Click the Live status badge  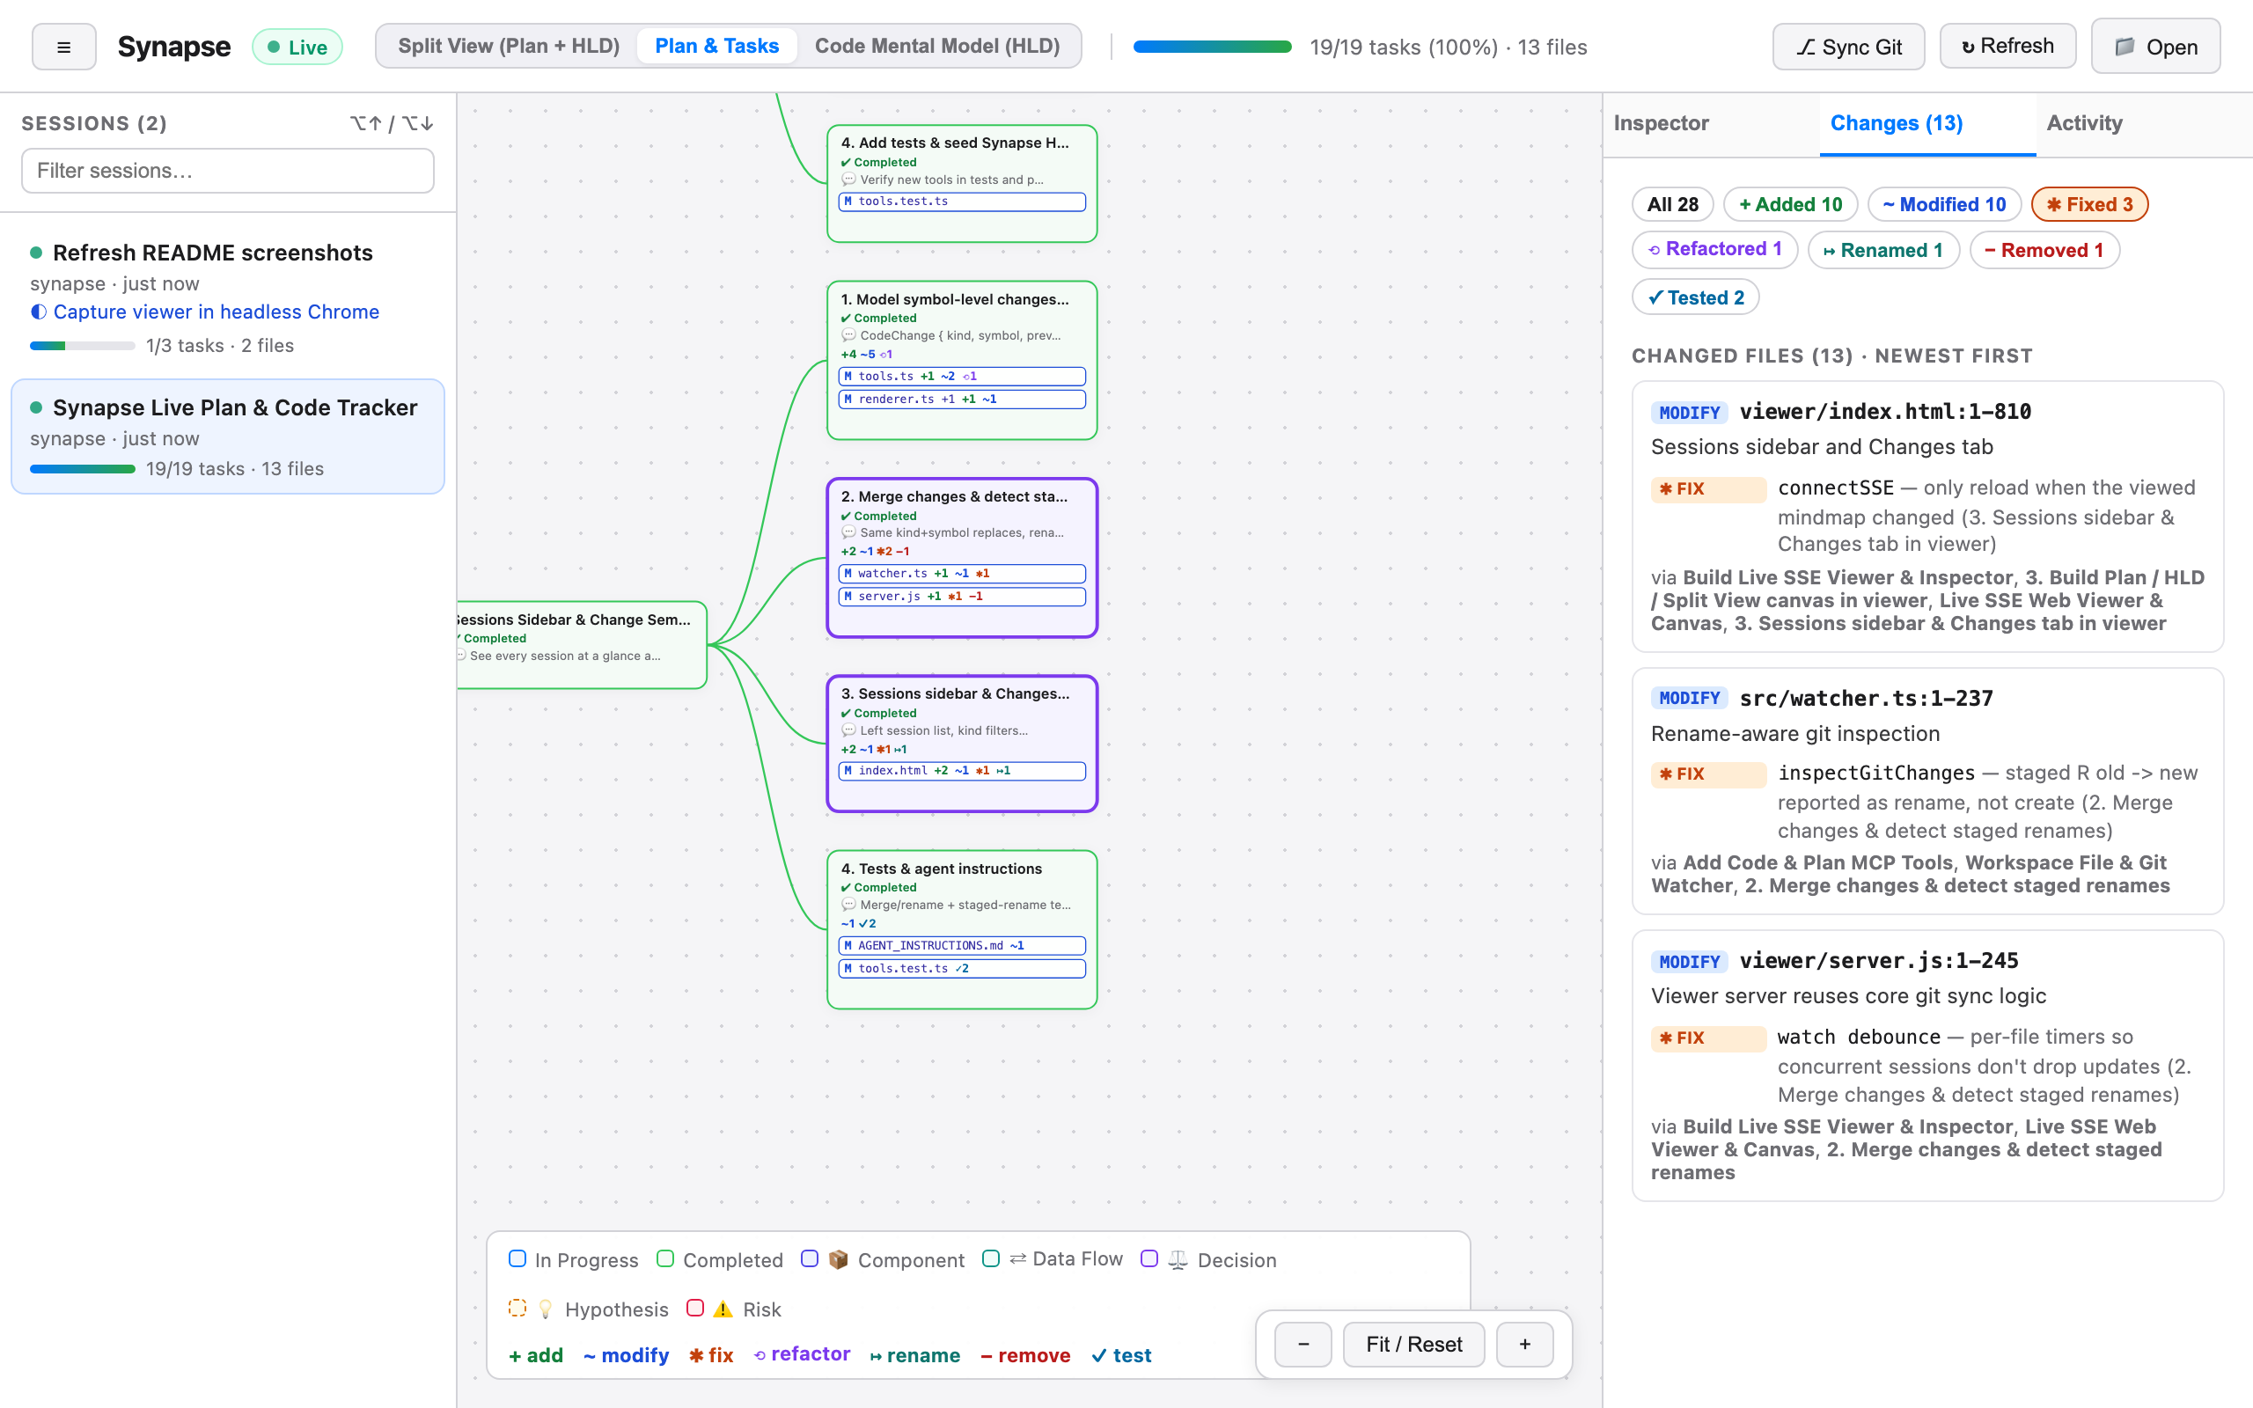(297, 47)
